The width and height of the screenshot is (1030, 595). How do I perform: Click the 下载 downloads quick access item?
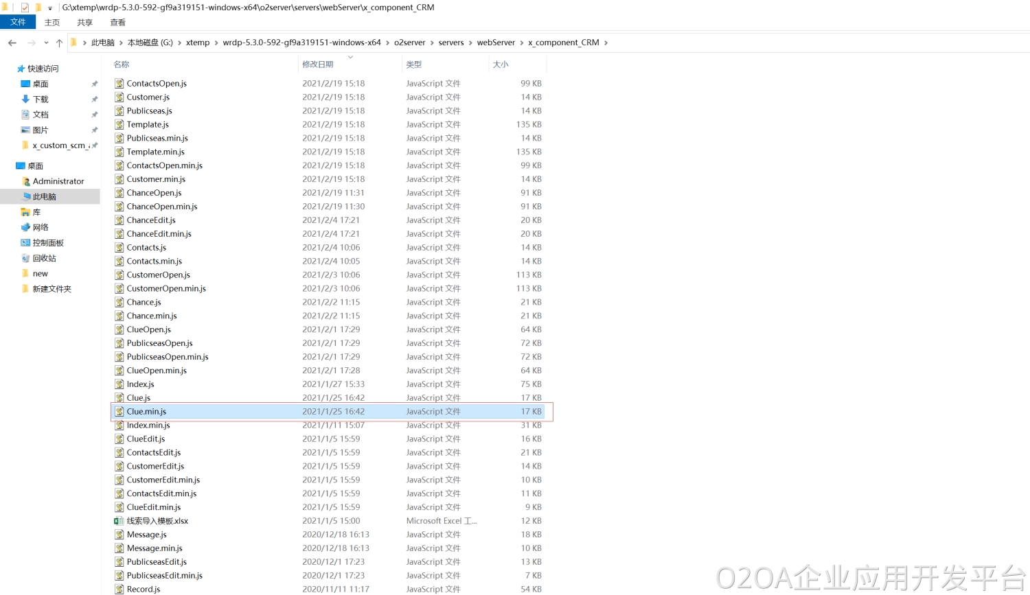[x=40, y=100]
